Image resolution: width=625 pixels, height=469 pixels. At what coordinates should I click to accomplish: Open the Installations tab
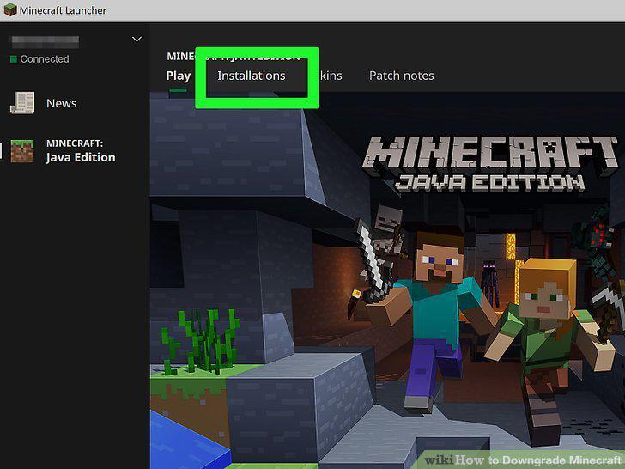251,76
